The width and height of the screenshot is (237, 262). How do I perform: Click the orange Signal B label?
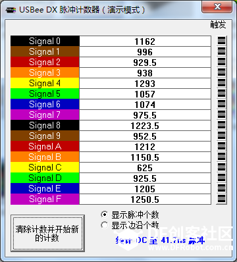click(x=45, y=157)
